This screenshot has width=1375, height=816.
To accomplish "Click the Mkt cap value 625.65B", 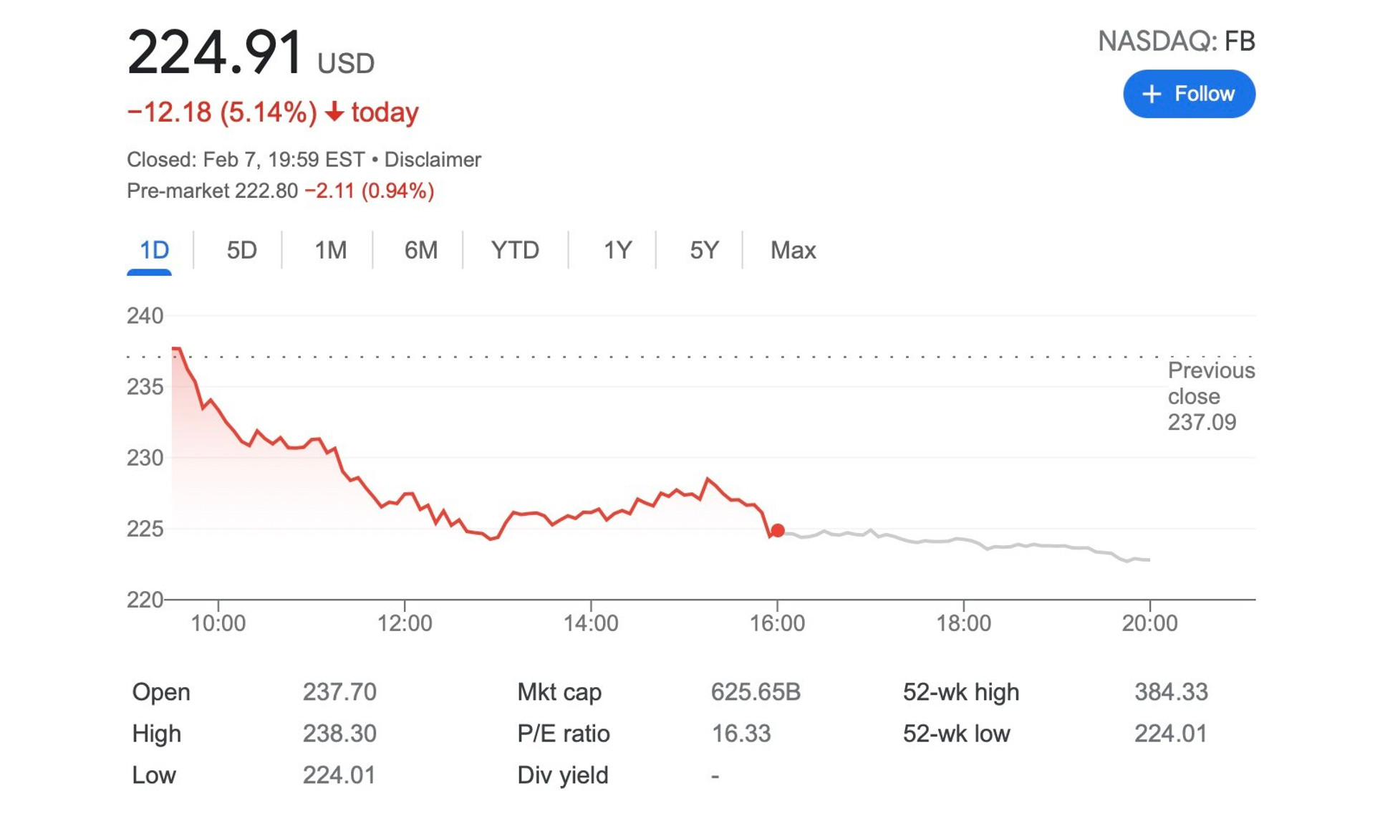I will 755,692.
